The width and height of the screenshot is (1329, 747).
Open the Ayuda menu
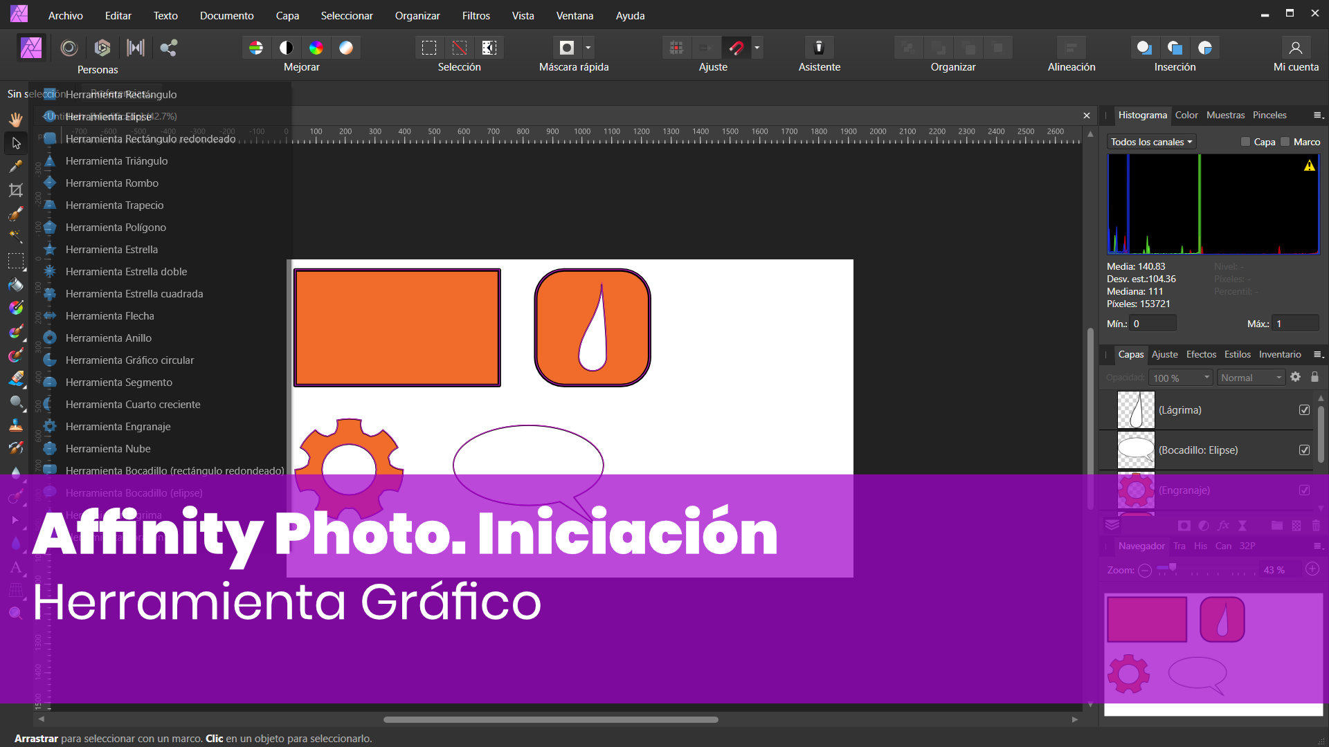pos(630,15)
